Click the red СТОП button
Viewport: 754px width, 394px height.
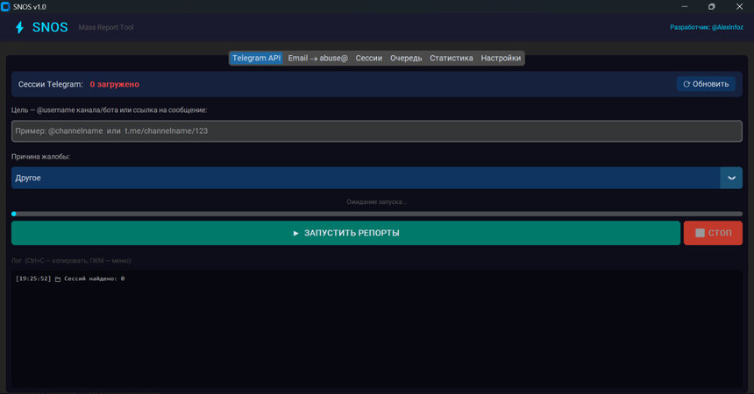point(713,233)
